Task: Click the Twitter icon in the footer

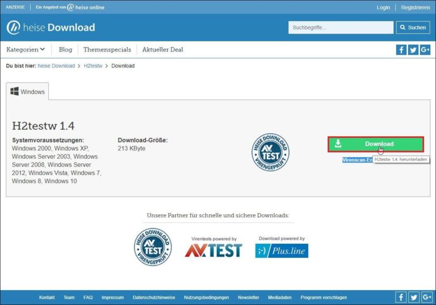Action: pos(413,297)
